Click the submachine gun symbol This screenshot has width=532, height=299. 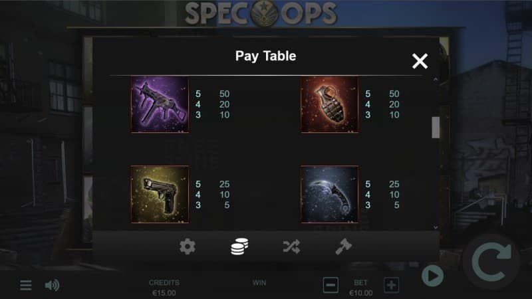click(x=160, y=104)
